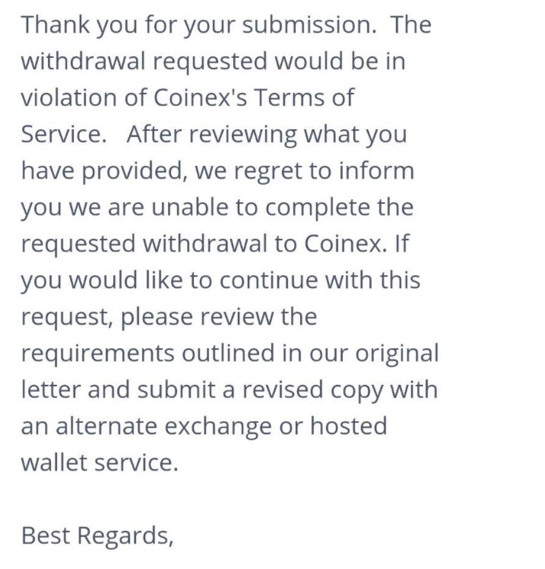Click the word "submission" in first line
The height and width of the screenshot is (569, 545).
pos(310,25)
